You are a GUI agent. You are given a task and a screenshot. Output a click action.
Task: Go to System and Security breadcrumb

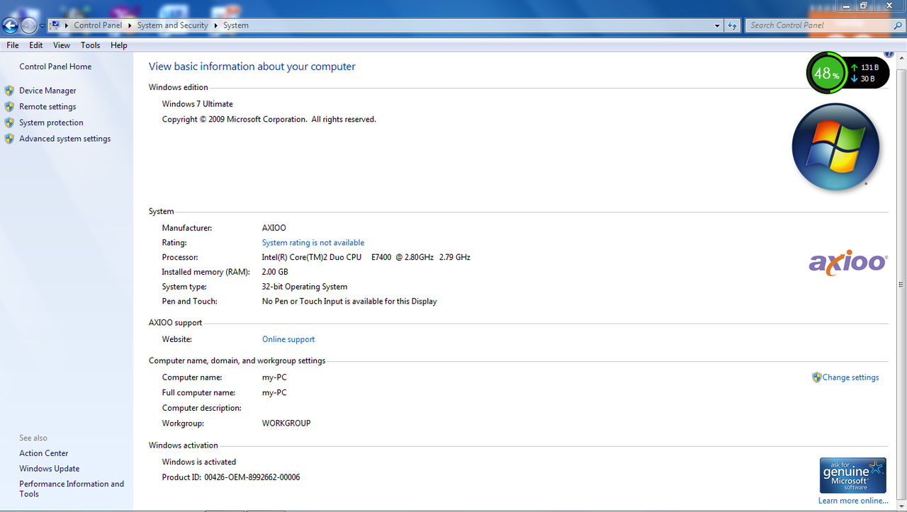[x=173, y=25]
